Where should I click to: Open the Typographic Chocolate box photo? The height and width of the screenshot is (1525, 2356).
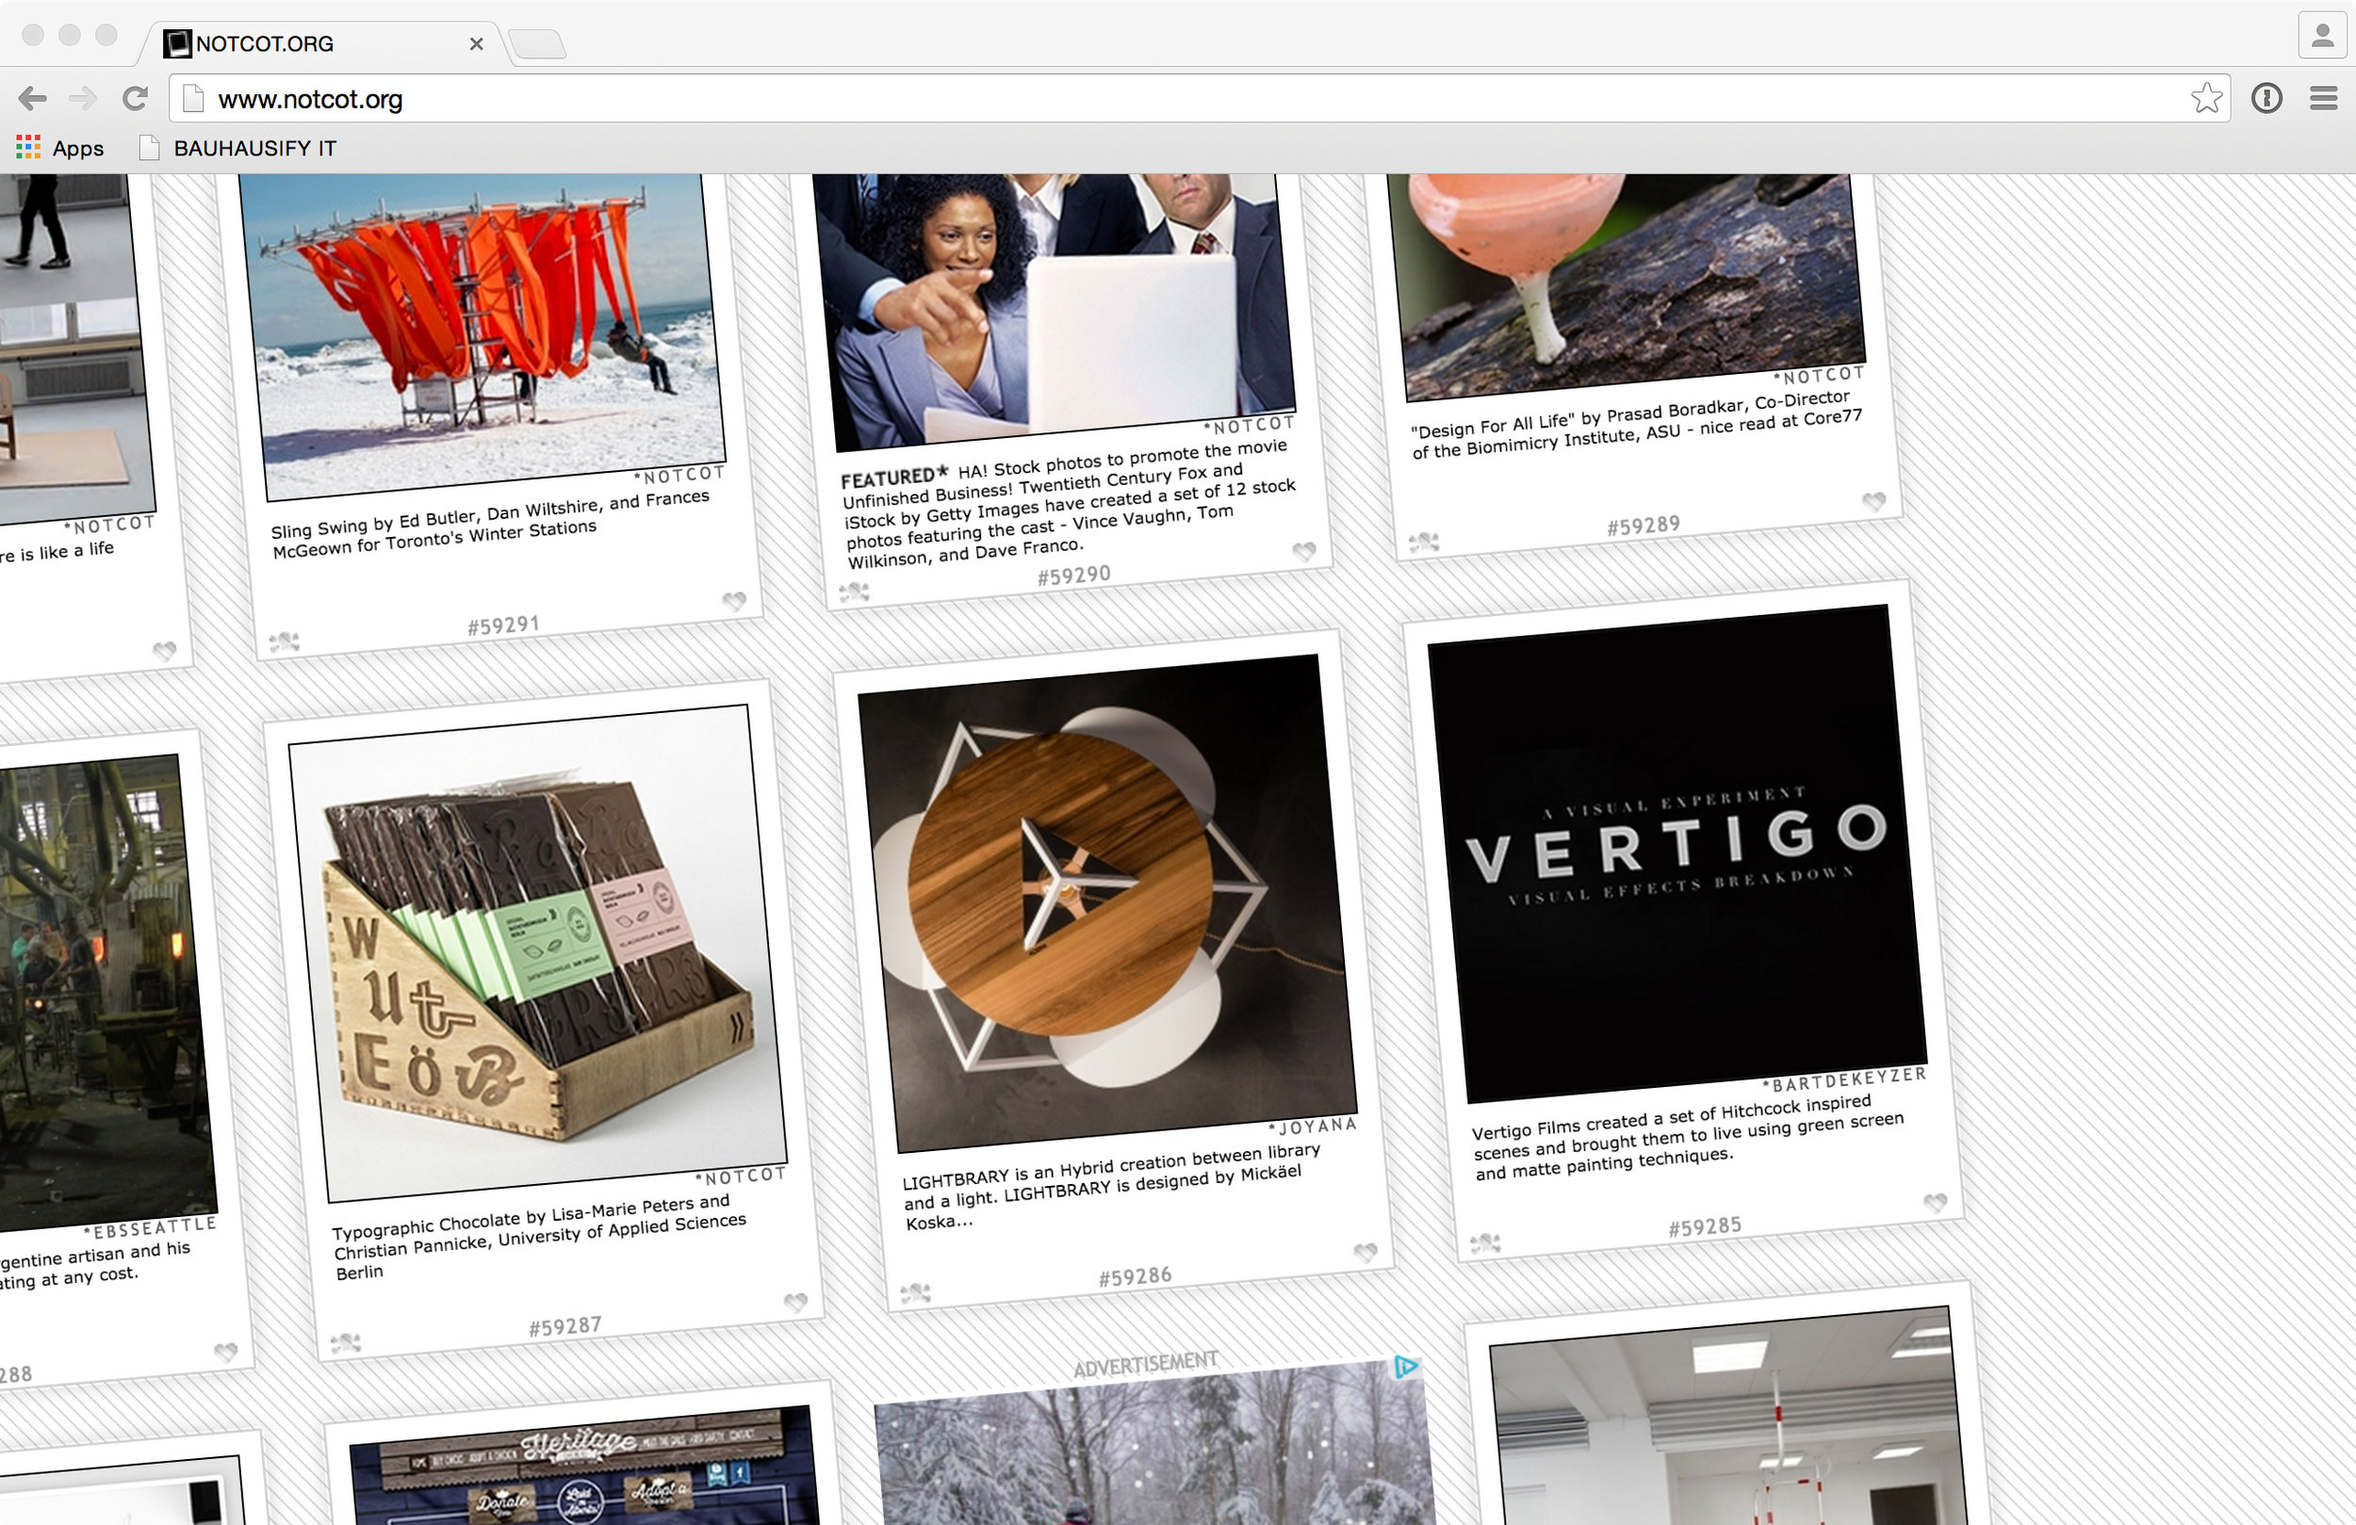click(537, 952)
